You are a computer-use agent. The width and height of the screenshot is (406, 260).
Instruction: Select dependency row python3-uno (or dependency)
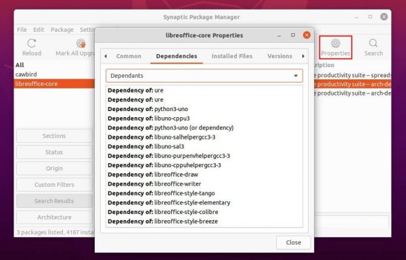point(204,128)
